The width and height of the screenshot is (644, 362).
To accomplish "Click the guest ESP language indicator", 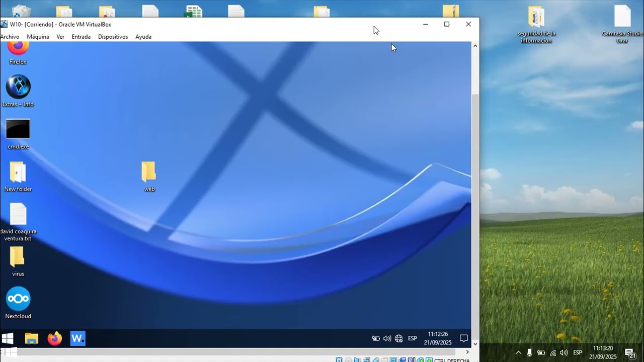I will pyautogui.click(x=413, y=338).
